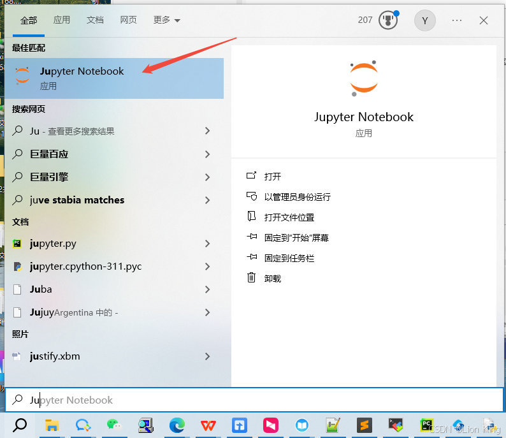The height and width of the screenshot is (438, 506).
Task: Select 巨量引擎 web suggestion
Action: pos(114,177)
